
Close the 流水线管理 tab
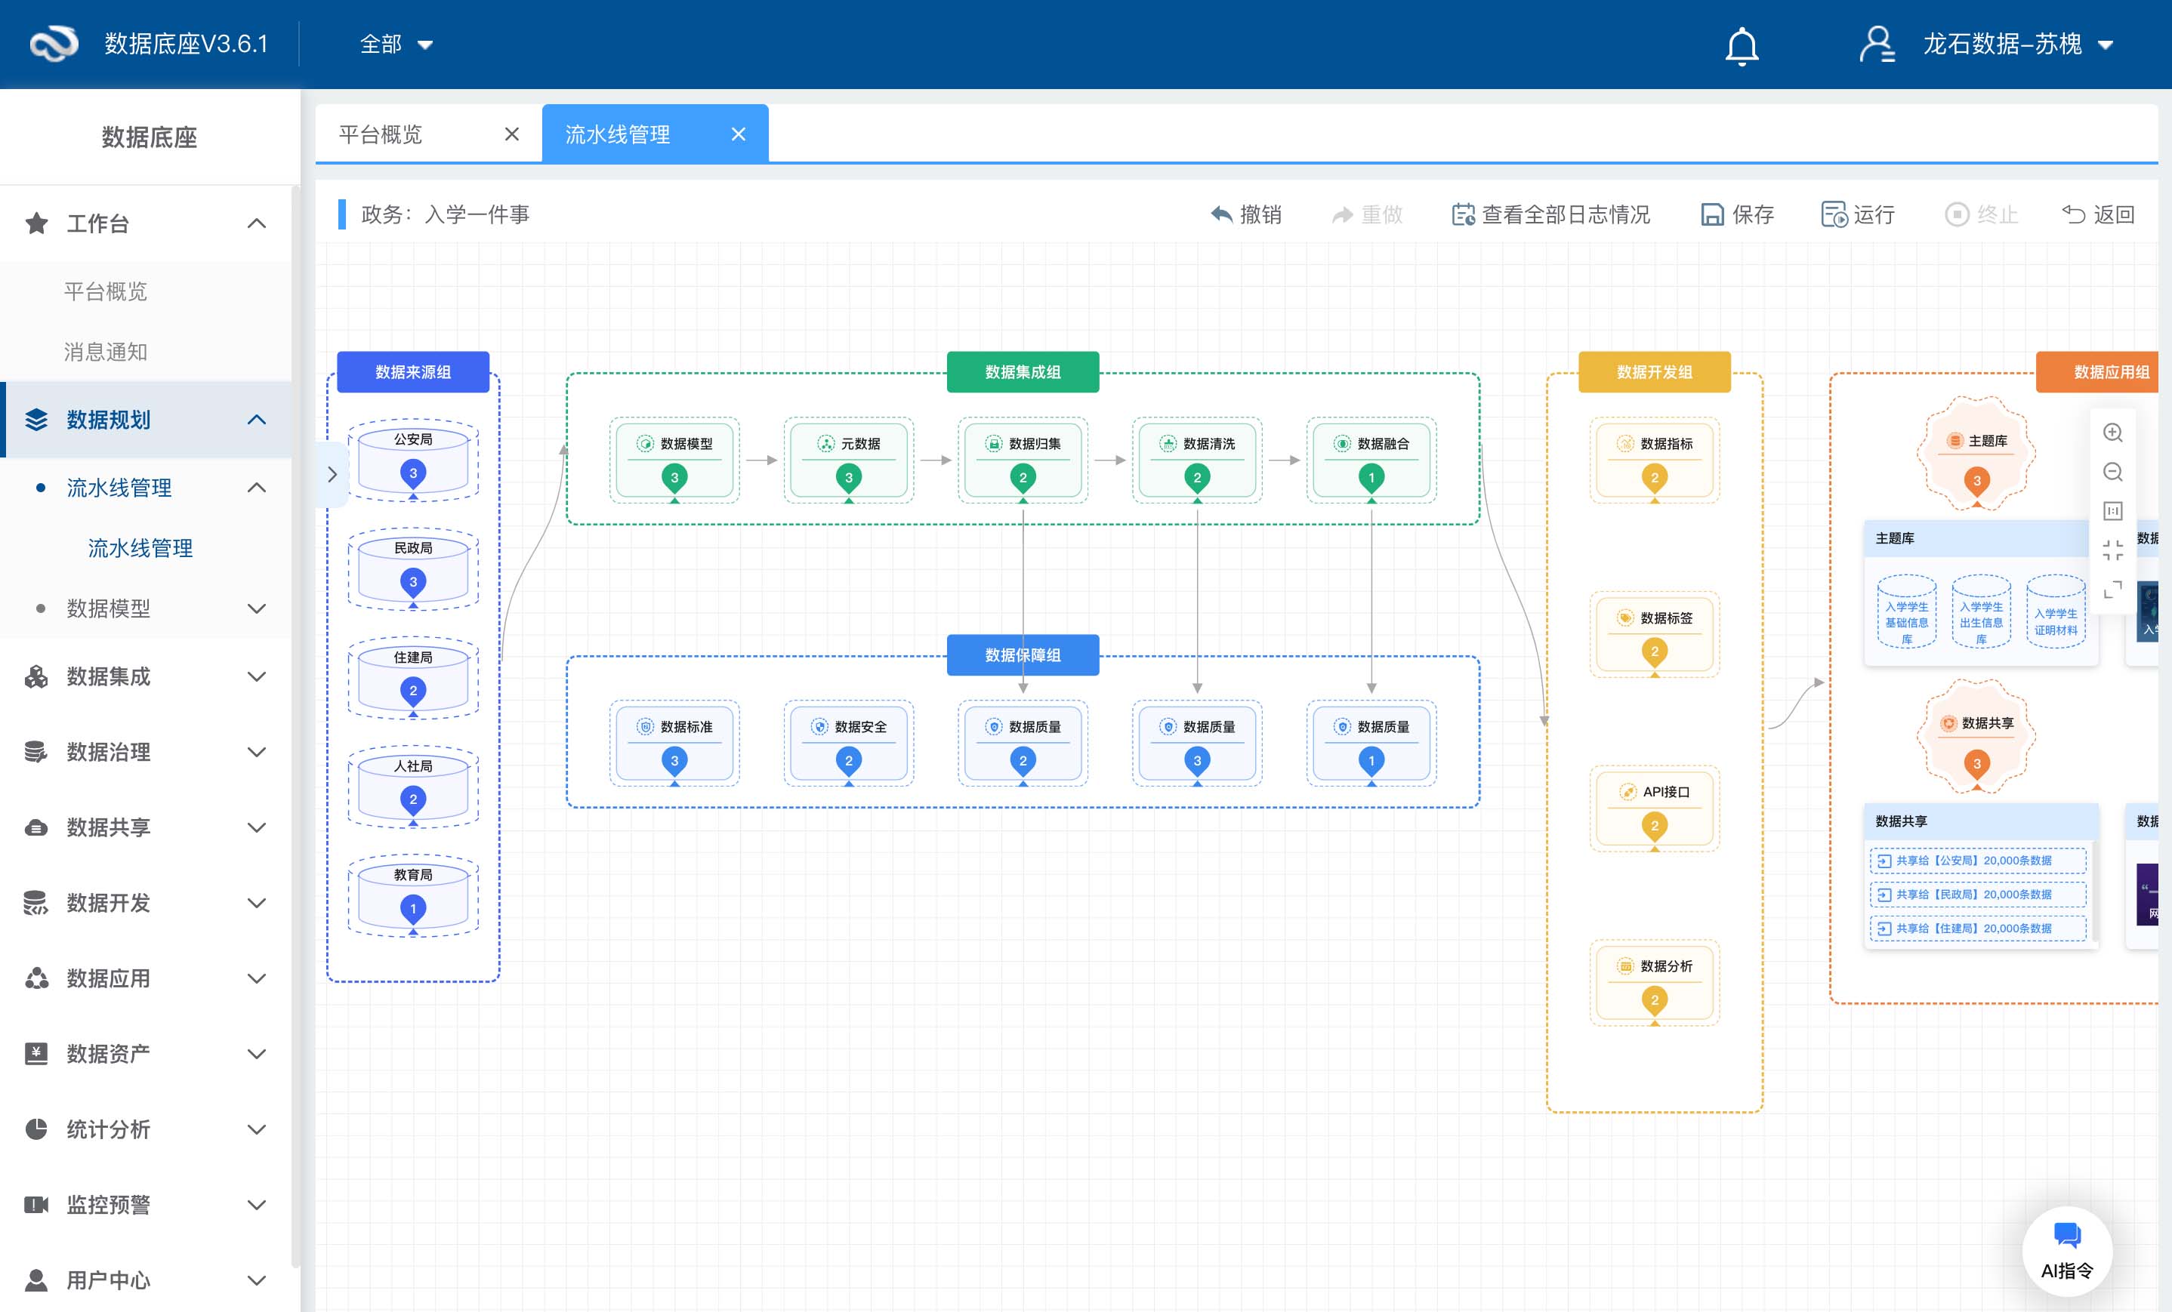pyautogui.click(x=738, y=134)
